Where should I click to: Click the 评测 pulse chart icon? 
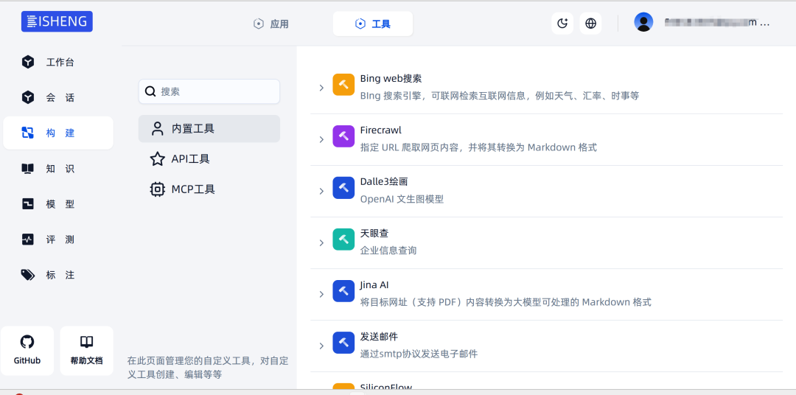pos(28,239)
